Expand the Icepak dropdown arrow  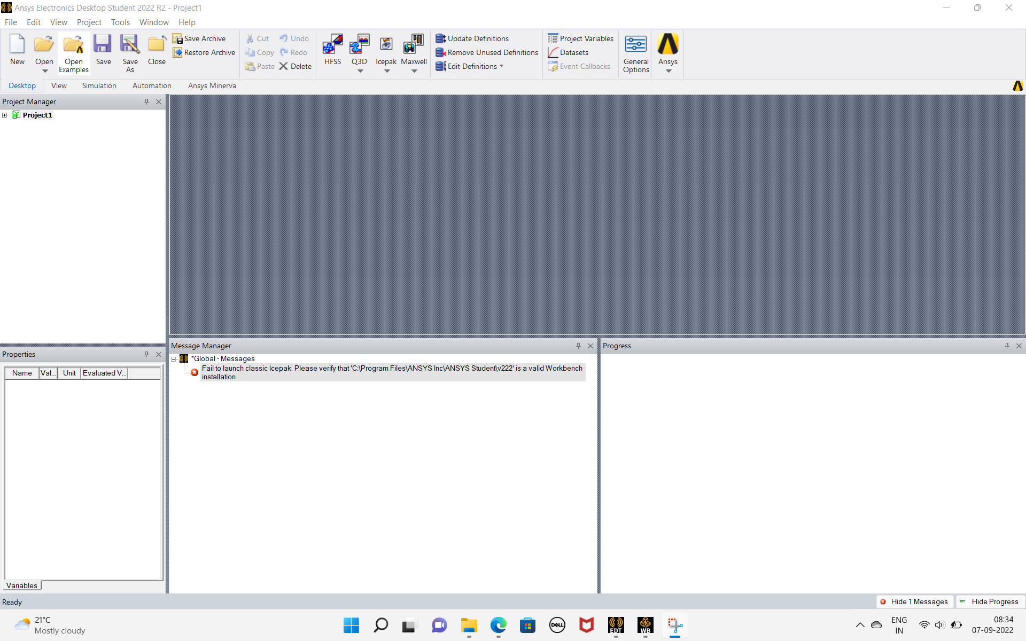tap(387, 71)
